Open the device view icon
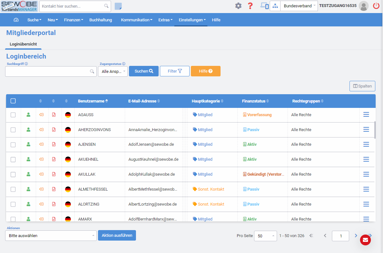This screenshot has height=253, width=383. click(x=264, y=6)
